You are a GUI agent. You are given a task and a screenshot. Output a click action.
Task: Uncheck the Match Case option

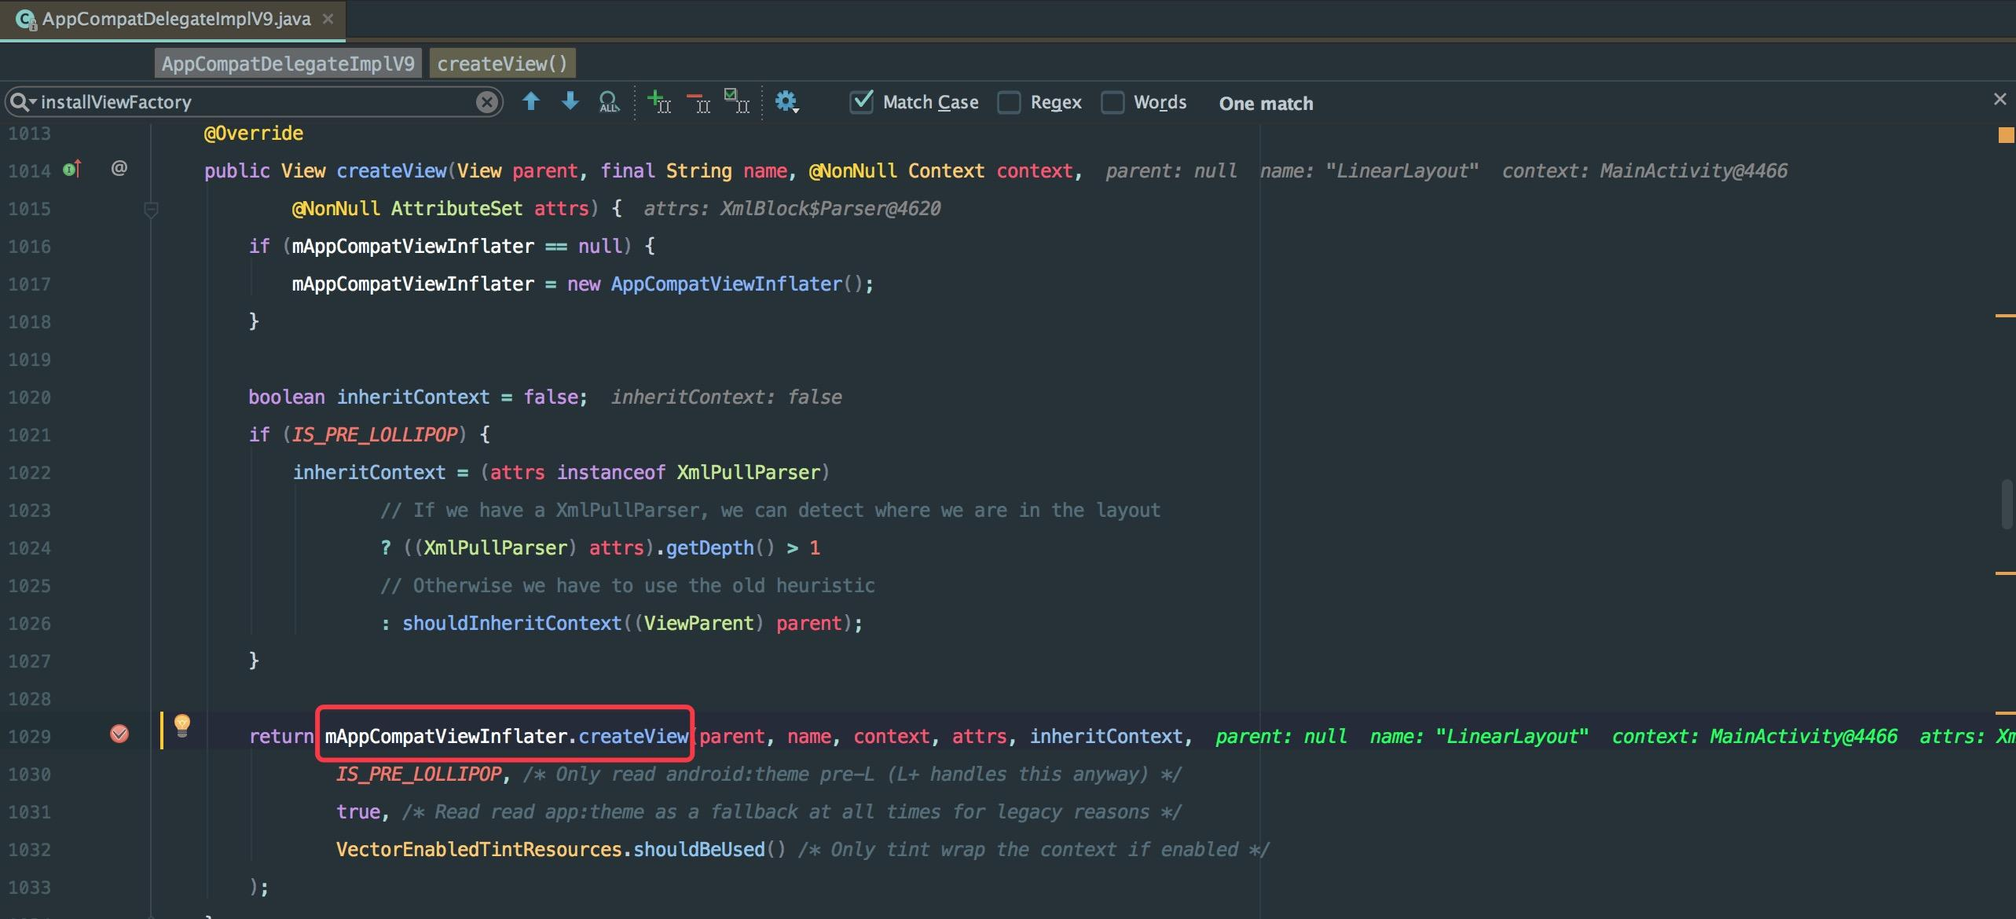click(862, 101)
